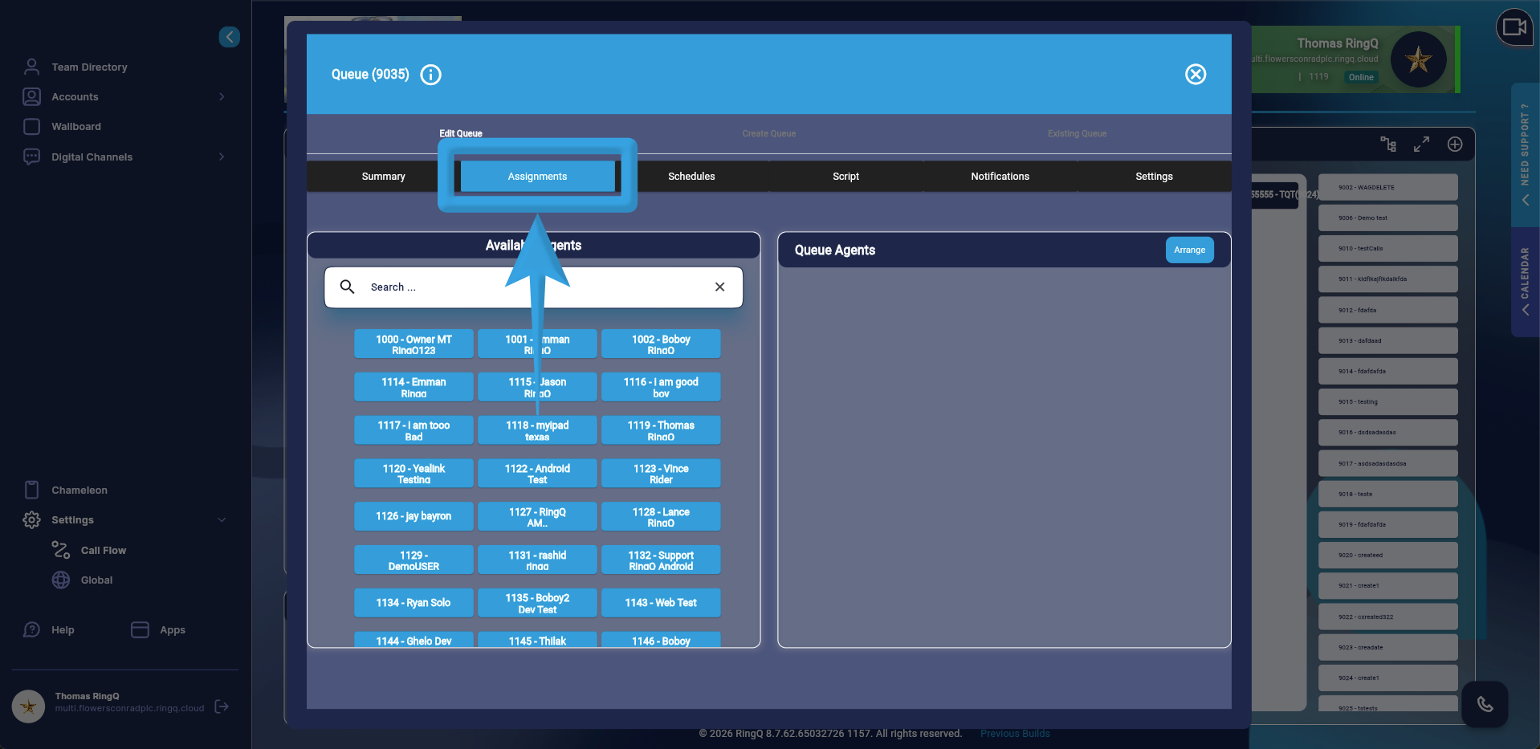Click the logout icon beside Thomas RingQ
This screenshot has width=1540, height=749.
221,706
